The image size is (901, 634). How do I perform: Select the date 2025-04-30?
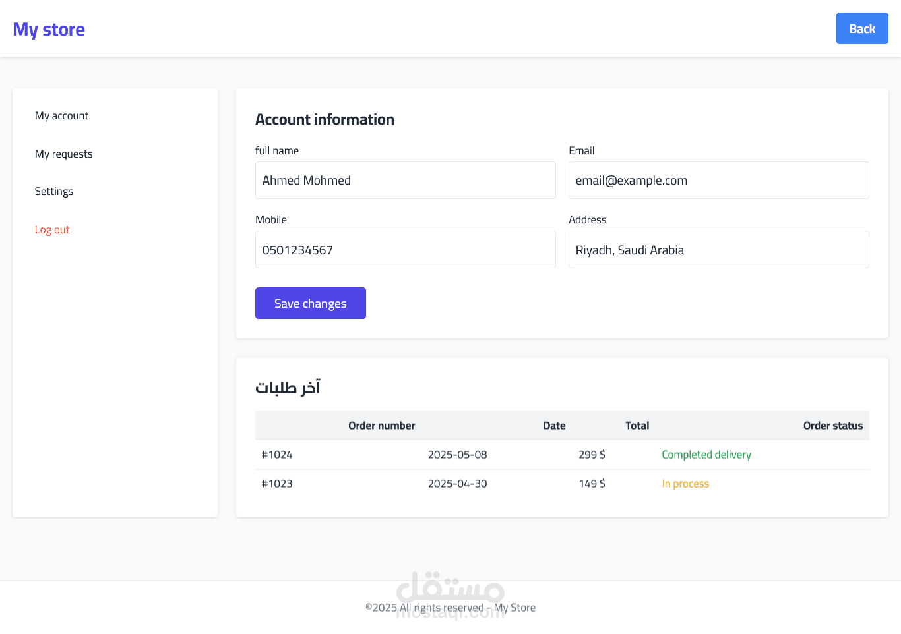click(x=457, y=484)
